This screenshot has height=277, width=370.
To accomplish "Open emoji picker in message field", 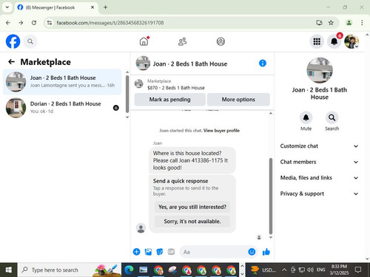I will [x=252, y=252].
